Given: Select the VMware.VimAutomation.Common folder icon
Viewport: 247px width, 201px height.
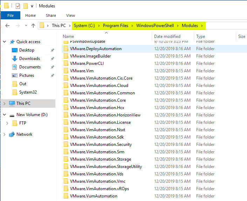Looking at the screenshot, I should 66,93.
